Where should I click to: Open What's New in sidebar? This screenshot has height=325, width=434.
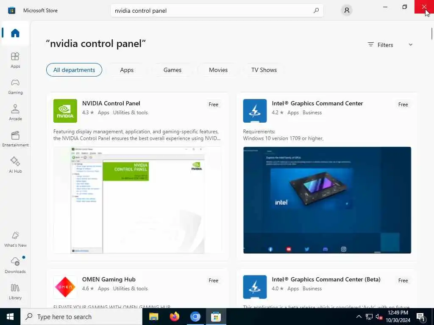pos(15,240)
